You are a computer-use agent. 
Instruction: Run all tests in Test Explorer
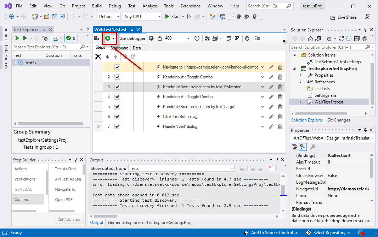[17, 38]
